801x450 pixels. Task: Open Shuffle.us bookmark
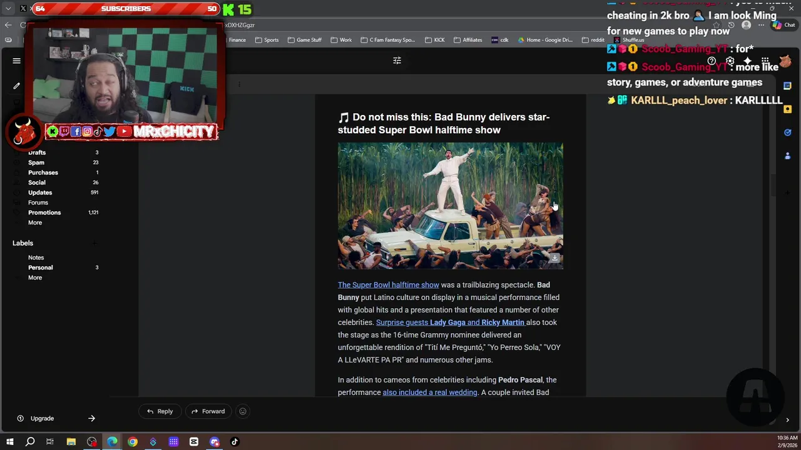[629, 40]
